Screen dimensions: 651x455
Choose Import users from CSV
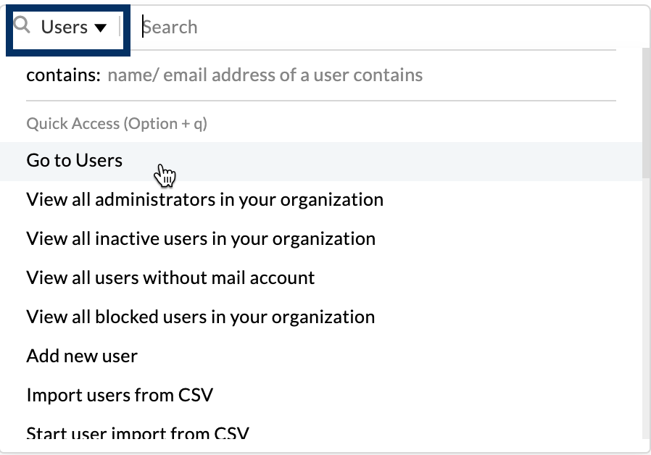[120, 395]
